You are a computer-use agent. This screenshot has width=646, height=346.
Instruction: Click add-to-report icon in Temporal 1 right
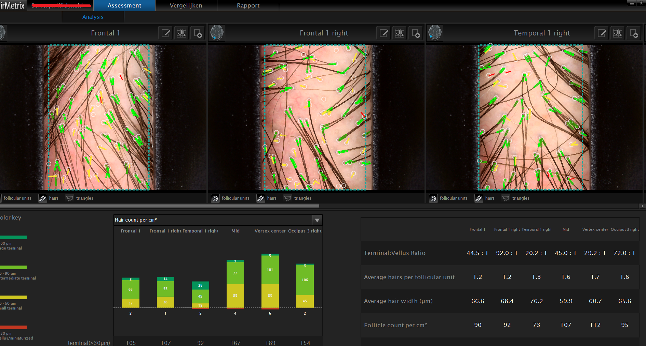(634, 33)
